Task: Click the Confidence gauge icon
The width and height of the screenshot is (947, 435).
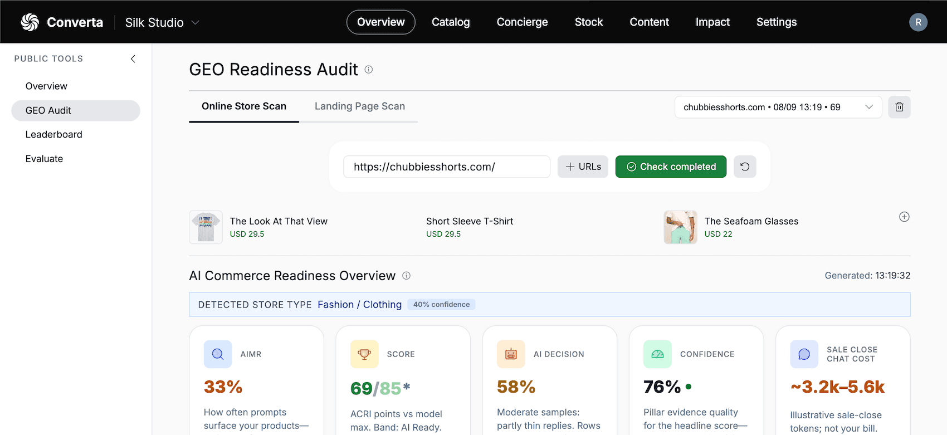Action: click(657, 354)
